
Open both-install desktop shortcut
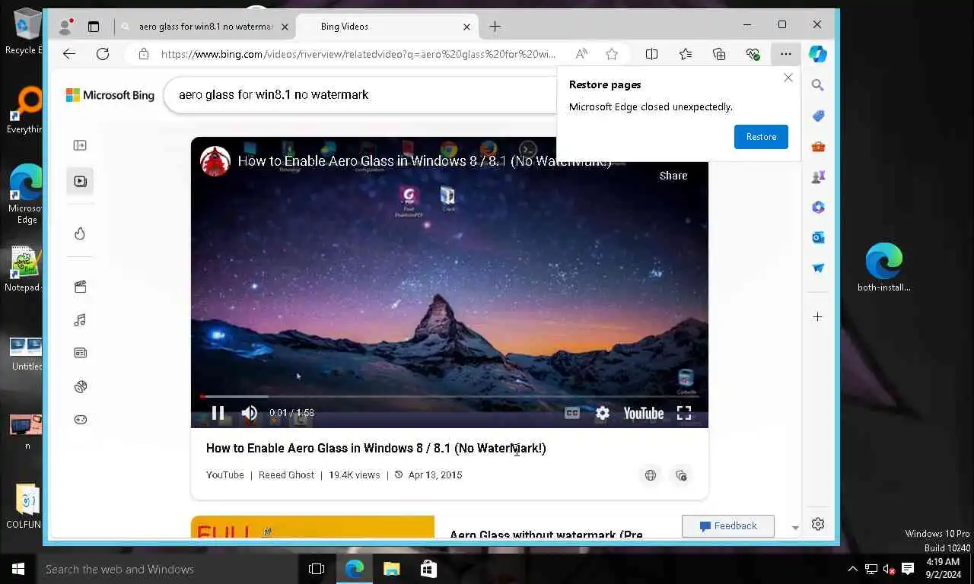(884, 268)
